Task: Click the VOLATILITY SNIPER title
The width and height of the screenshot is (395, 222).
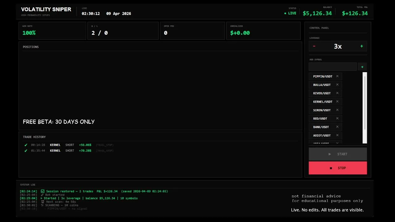Action: click(x=46, y=10)
